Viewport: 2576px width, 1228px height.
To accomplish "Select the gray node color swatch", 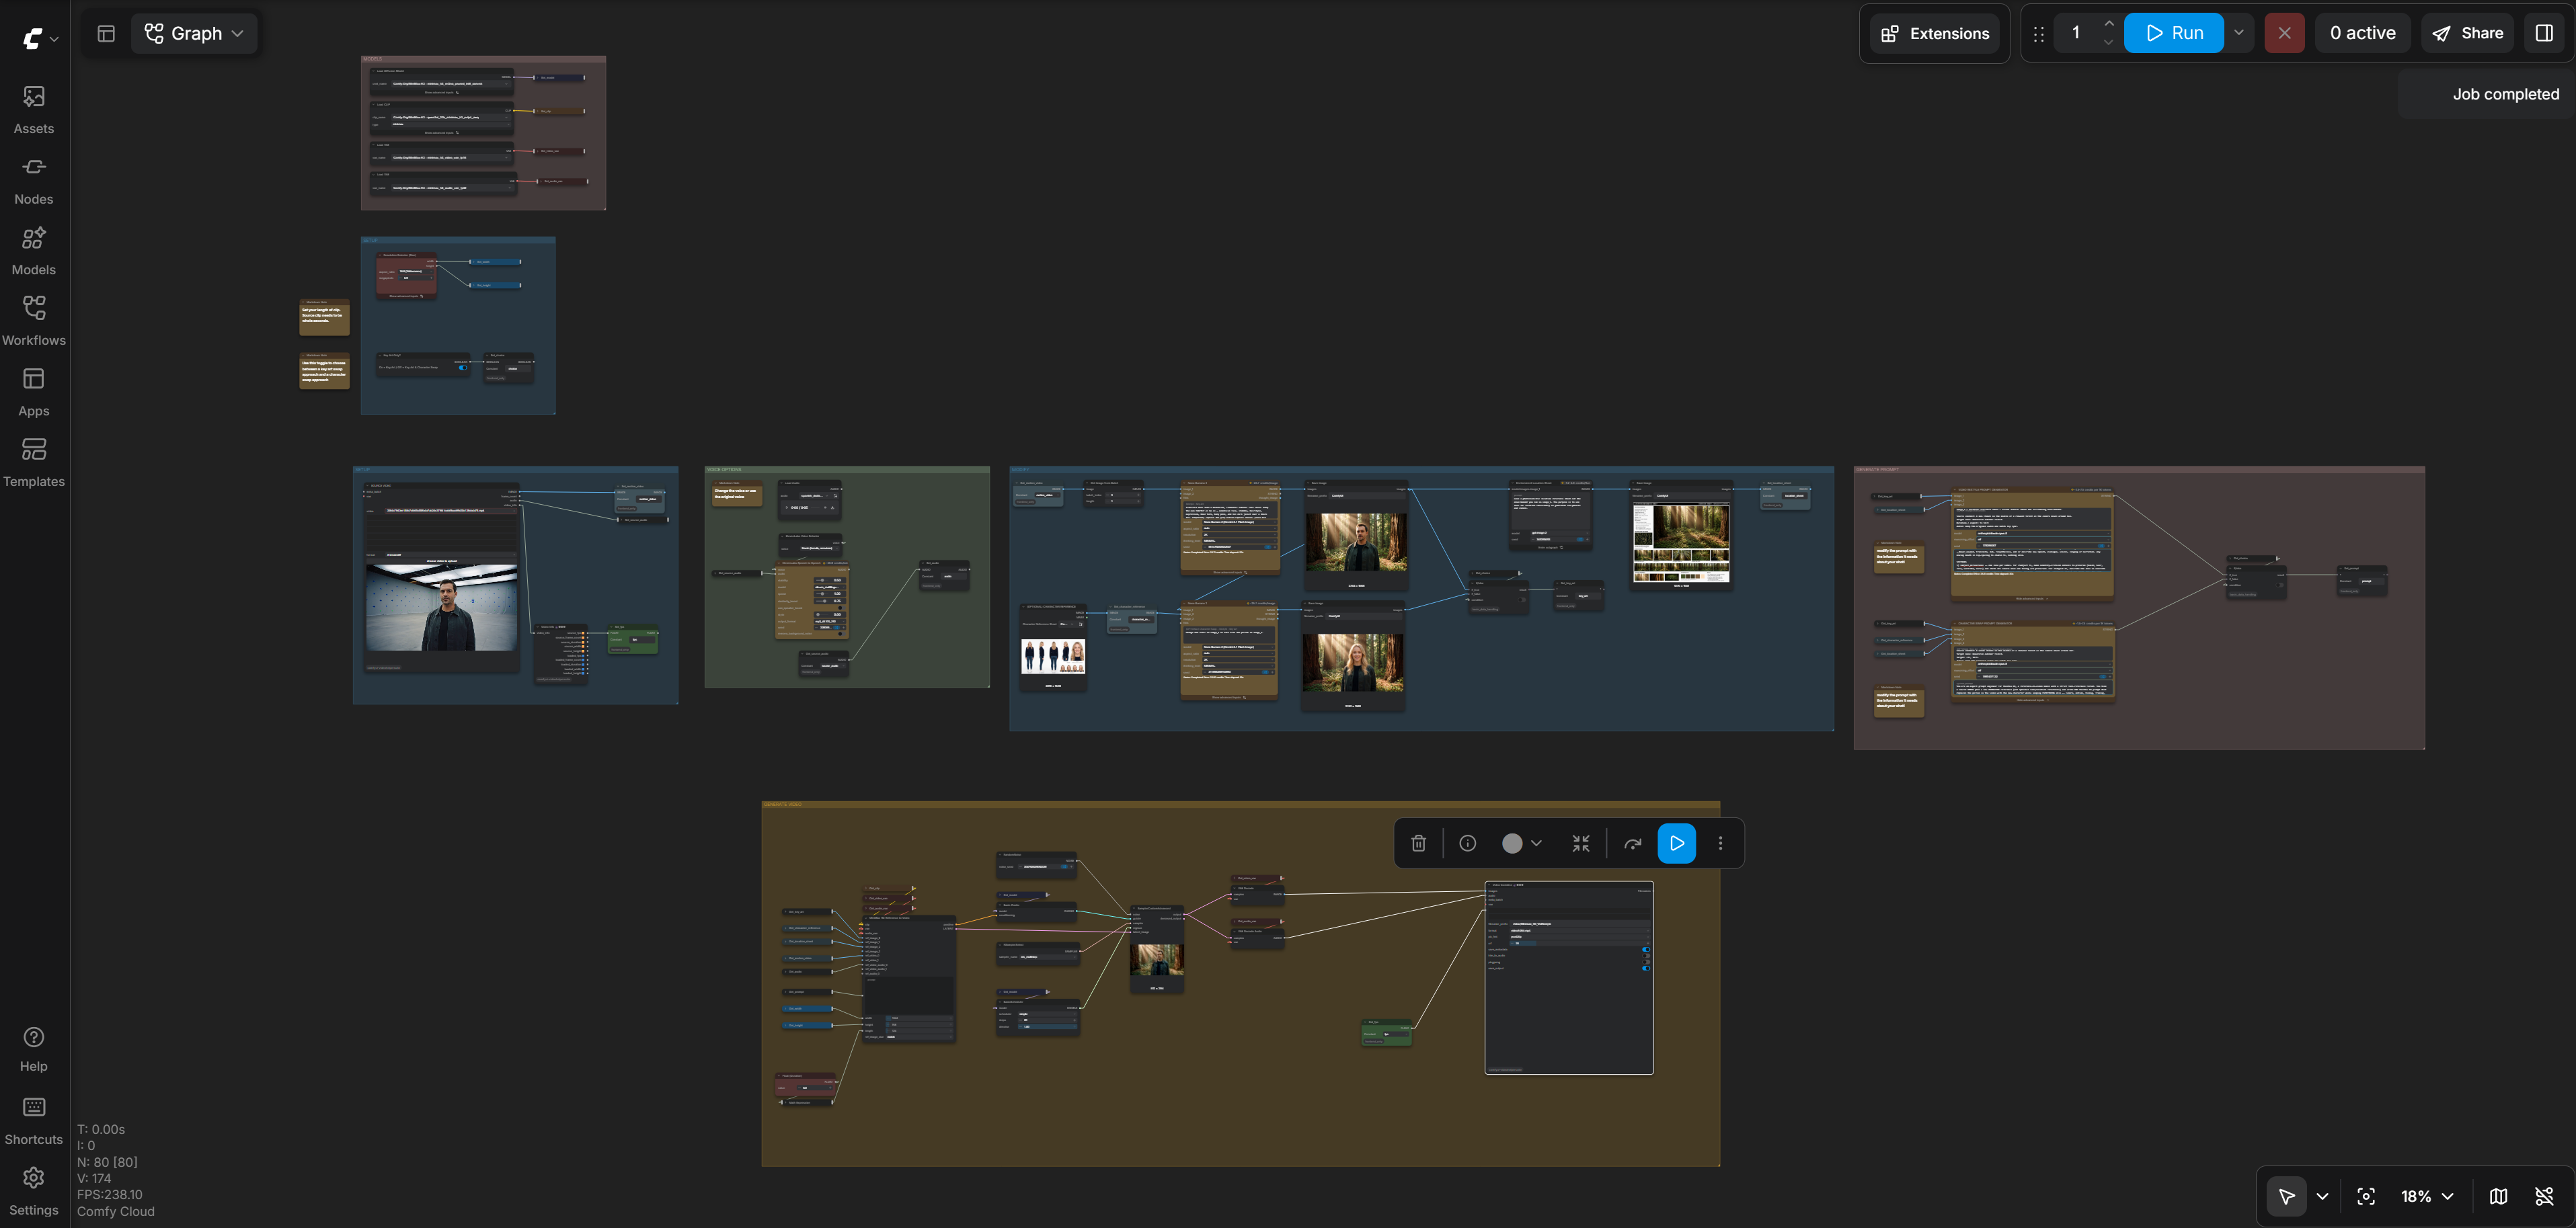I will (x=1512, y=843).
